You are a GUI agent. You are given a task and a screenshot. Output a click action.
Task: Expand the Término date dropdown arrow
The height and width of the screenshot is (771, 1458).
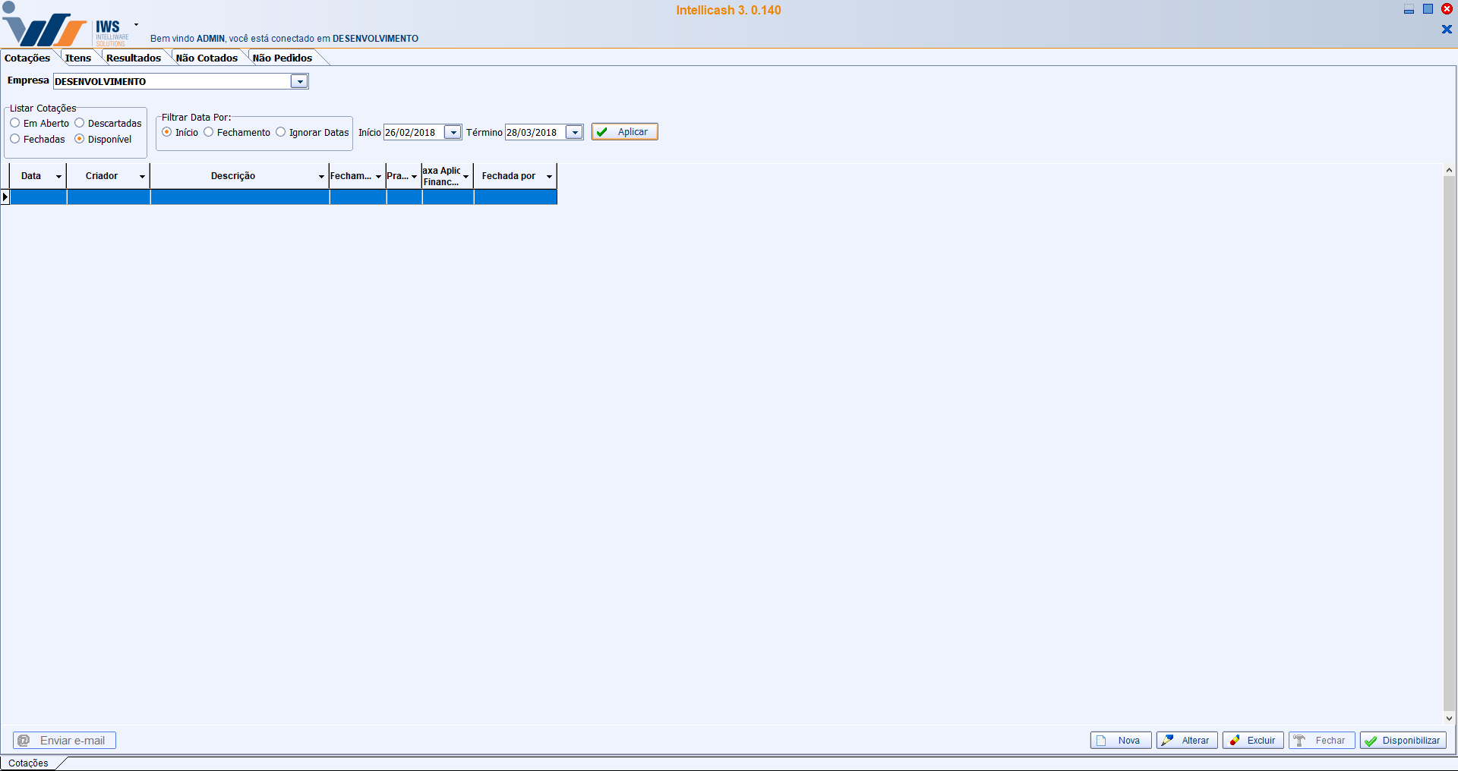point(575,132)
